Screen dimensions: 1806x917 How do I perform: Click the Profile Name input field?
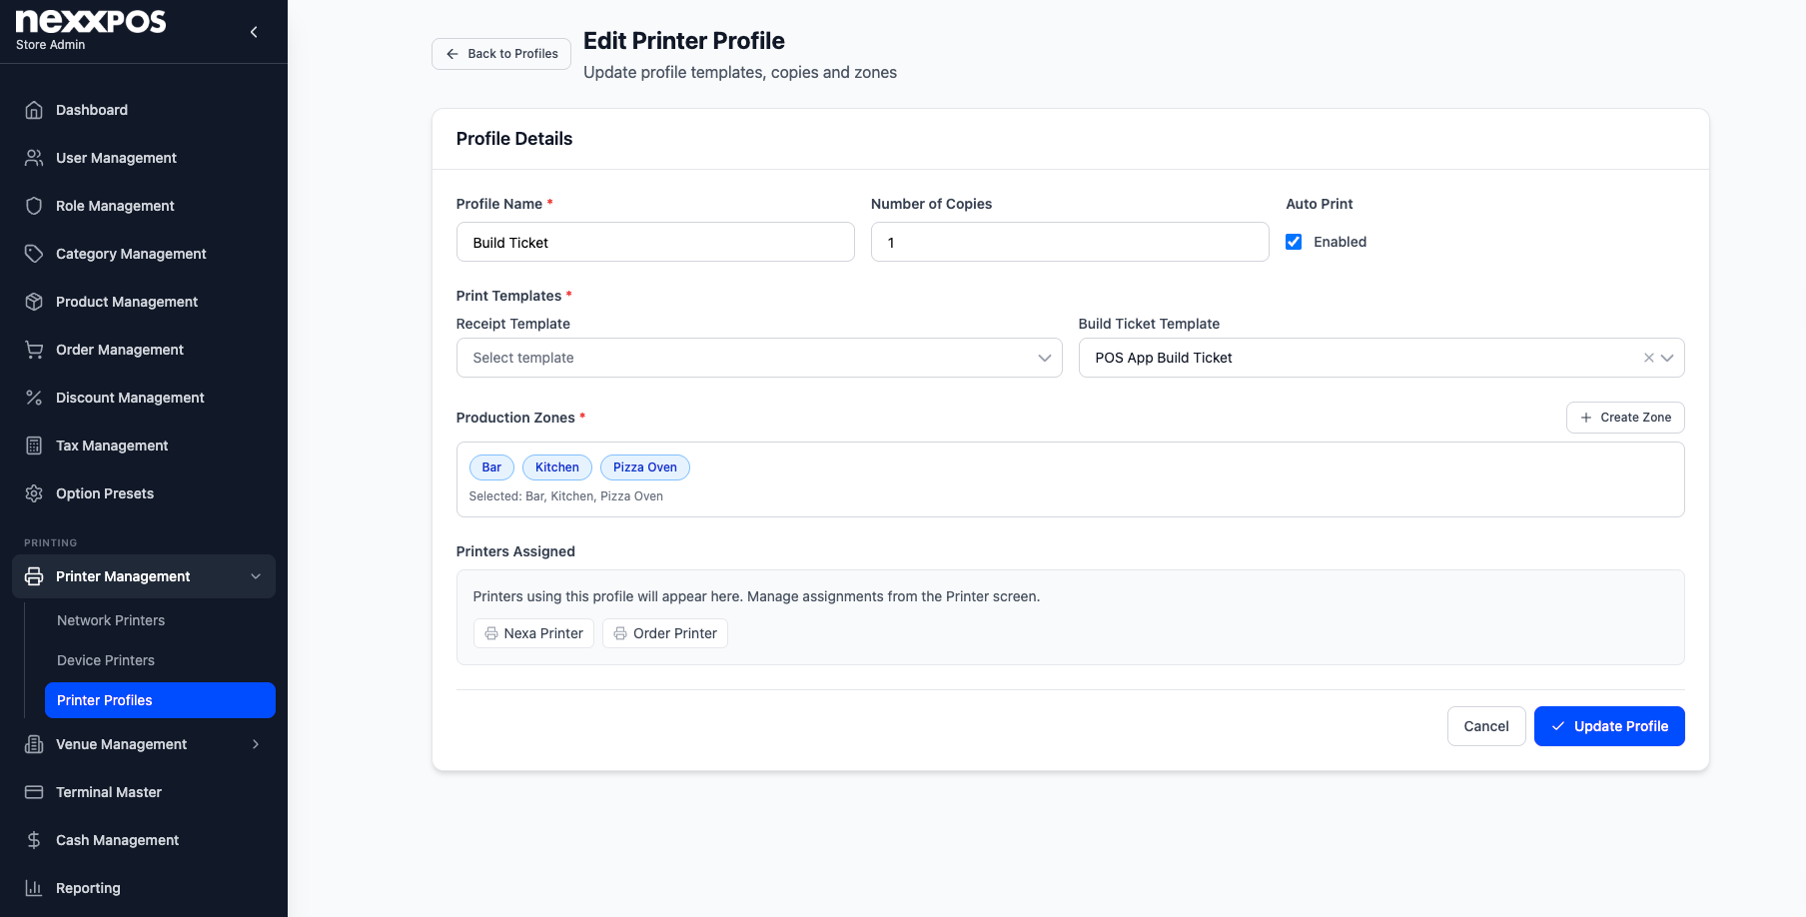coord(655,242)
